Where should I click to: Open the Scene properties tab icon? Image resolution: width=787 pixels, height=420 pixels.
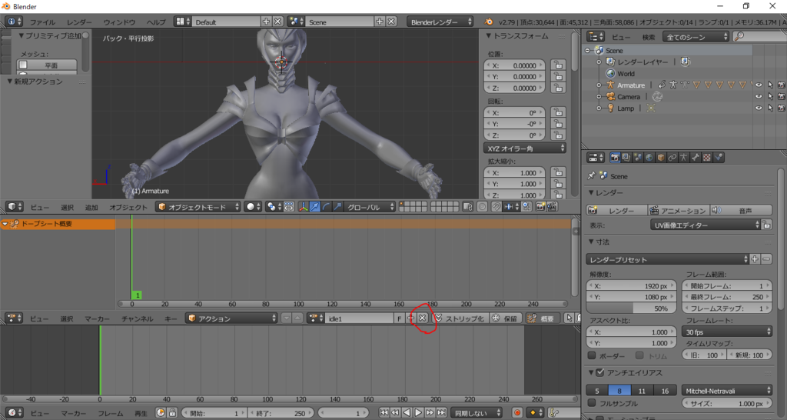pos(638,158)
